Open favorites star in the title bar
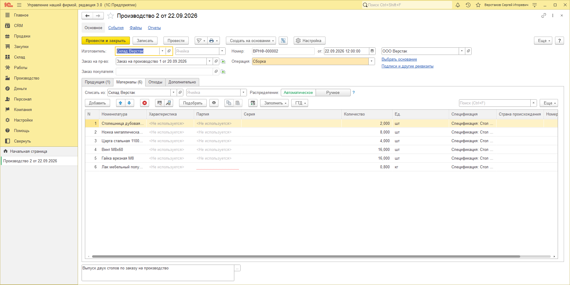The width and height of the screenshot is (570, 285). pyautogui.click(x=478, y=5)
